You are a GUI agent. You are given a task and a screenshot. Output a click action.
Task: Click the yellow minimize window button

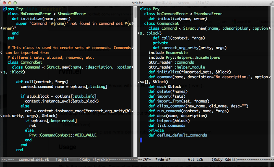[10, 3]
